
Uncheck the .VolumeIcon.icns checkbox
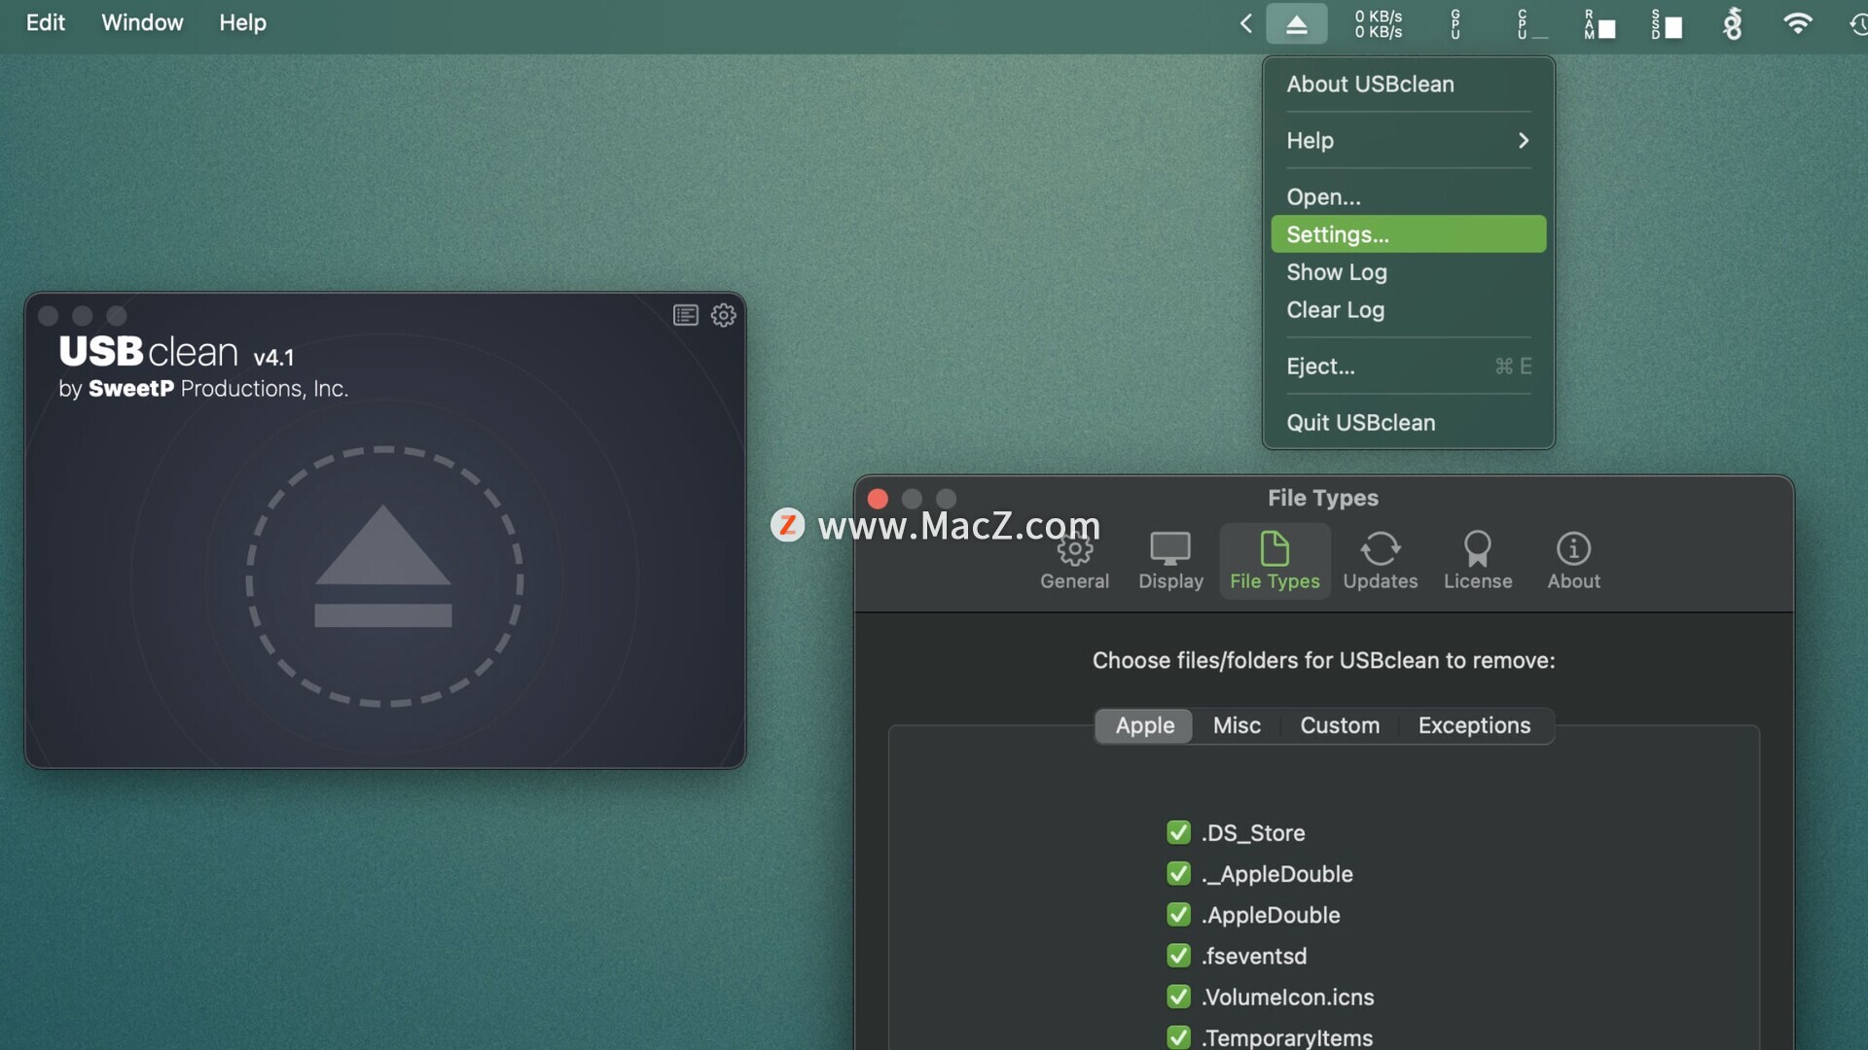pos(1178,997)
